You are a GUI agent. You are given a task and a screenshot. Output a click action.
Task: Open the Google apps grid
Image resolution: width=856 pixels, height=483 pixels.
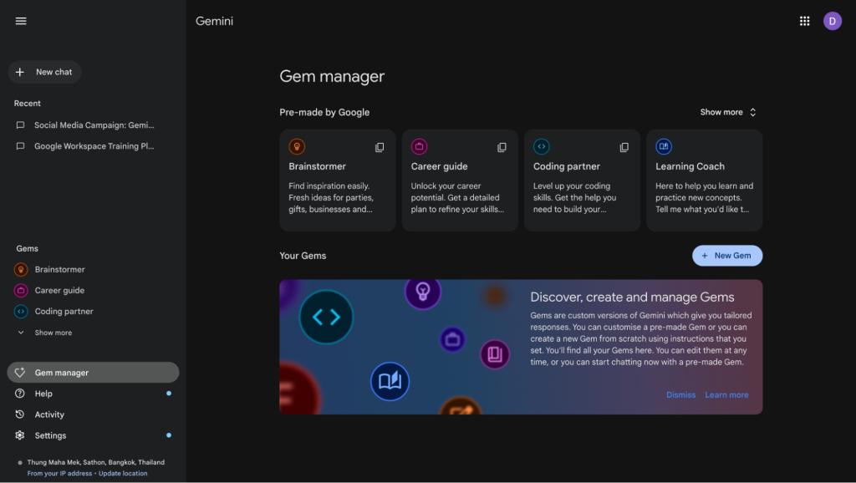point(804,21)
